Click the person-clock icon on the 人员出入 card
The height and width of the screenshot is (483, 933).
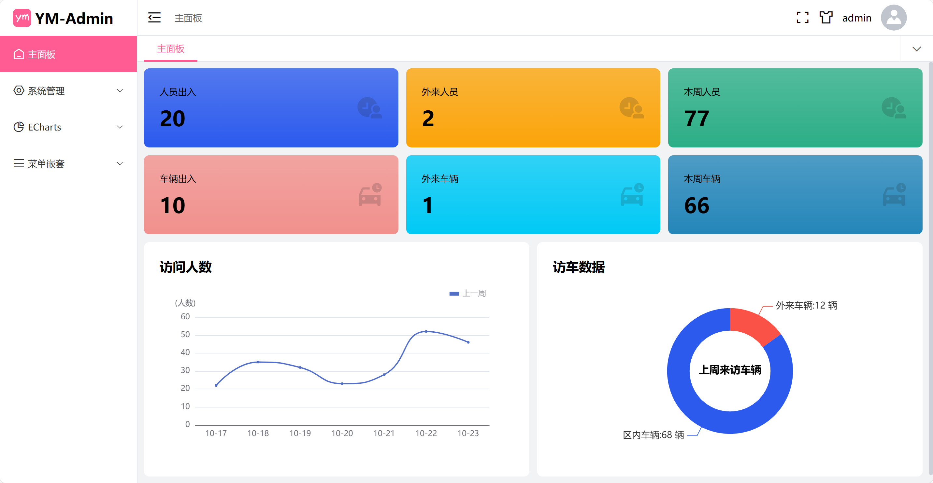pos(369,108)
